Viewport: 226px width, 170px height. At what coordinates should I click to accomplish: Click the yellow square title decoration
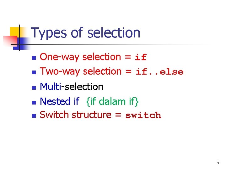(x=14, y=31)
